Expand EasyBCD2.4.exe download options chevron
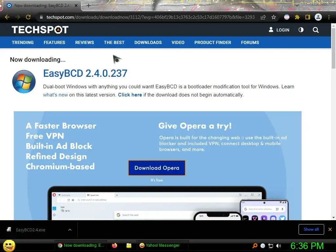The height and width of the screenshot is (252, 336). 70,230
